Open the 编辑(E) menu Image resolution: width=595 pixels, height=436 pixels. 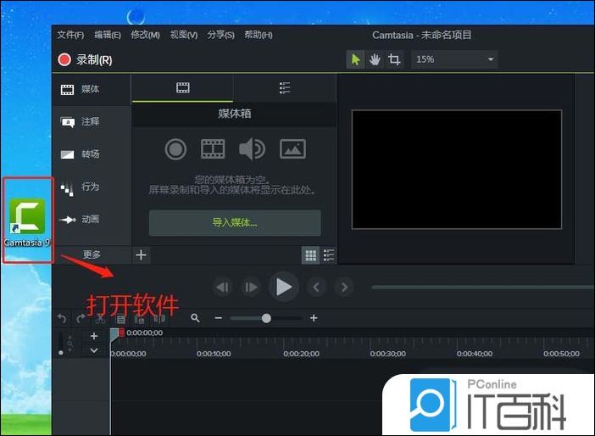108,35
